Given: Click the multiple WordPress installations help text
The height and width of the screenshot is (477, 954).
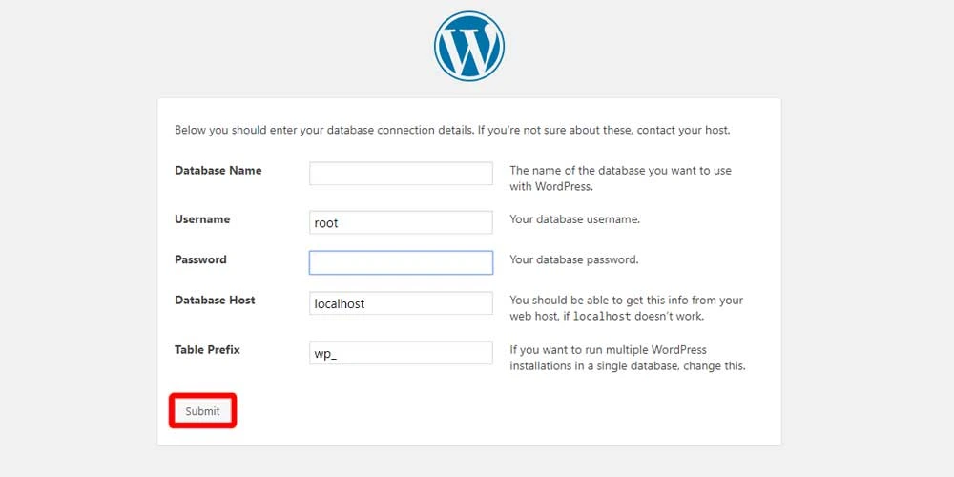Looking at the screenshot, I should point(628,359).
